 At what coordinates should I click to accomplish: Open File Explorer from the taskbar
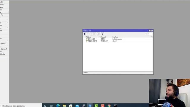click(64, 106)
